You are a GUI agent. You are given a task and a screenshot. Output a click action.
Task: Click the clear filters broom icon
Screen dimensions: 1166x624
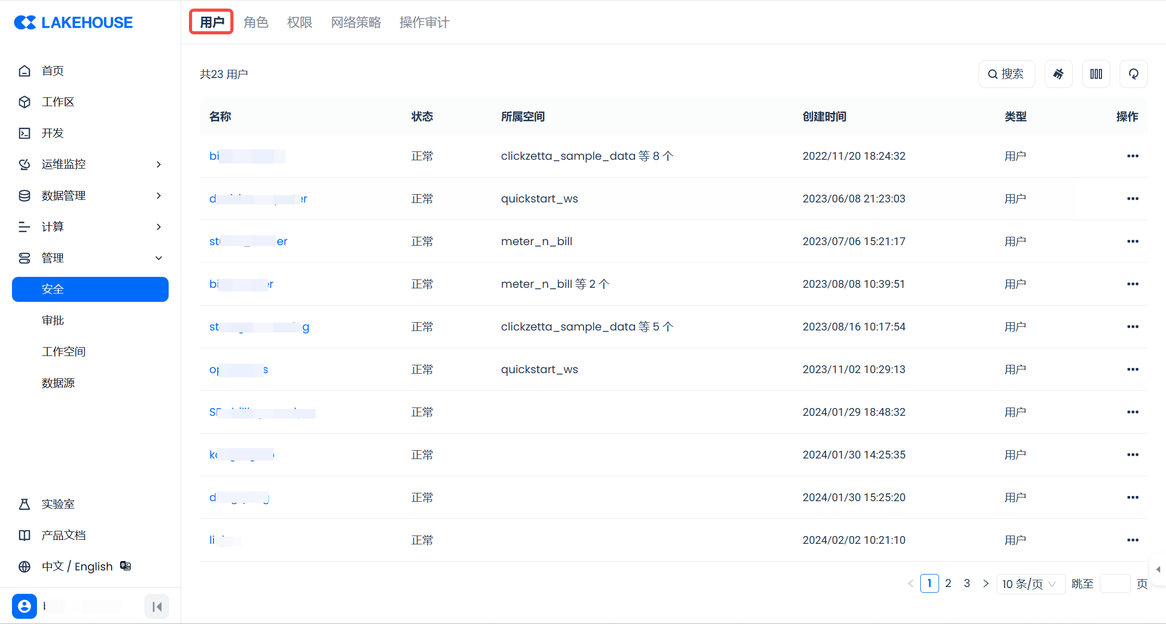click(1058, 74)
